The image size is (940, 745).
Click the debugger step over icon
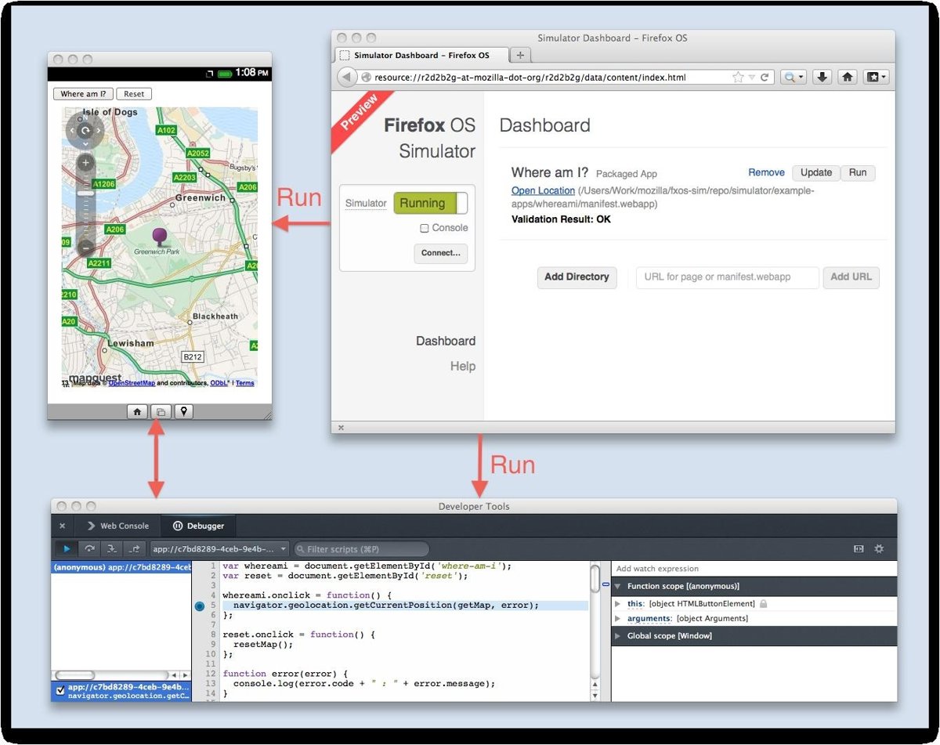click(x=90, y=549)
